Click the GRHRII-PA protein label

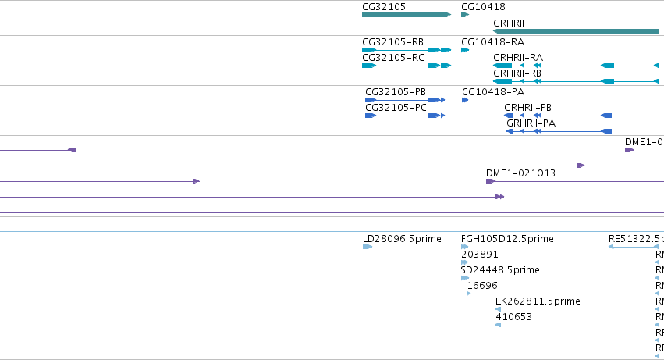pyautogui.click(x=531, y=123)
